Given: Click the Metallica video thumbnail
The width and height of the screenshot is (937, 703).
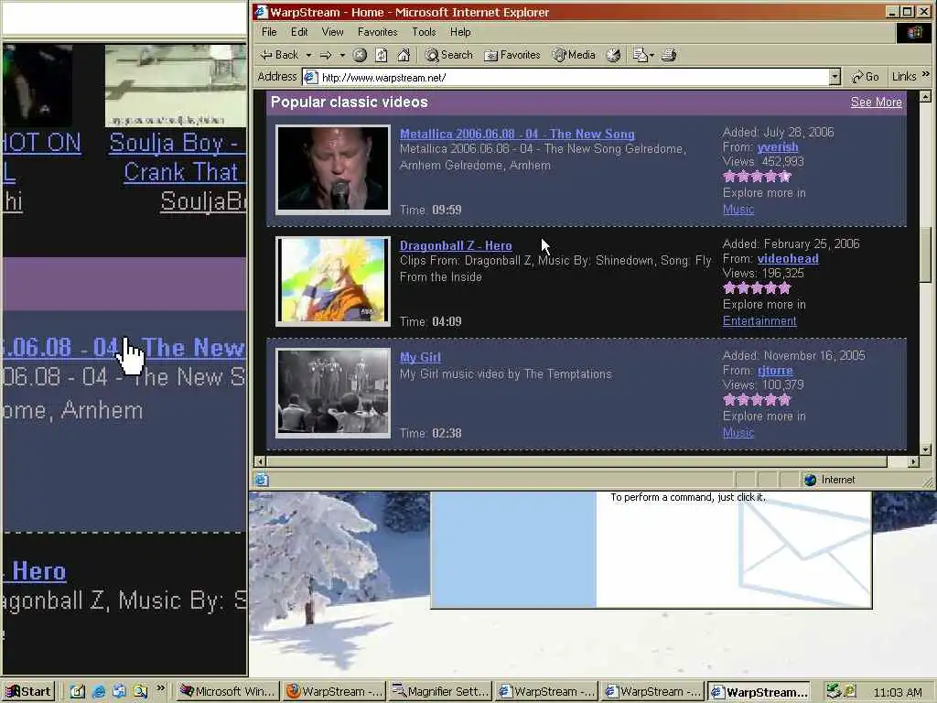Looking at the screenshot, I should tap(333, 169).
